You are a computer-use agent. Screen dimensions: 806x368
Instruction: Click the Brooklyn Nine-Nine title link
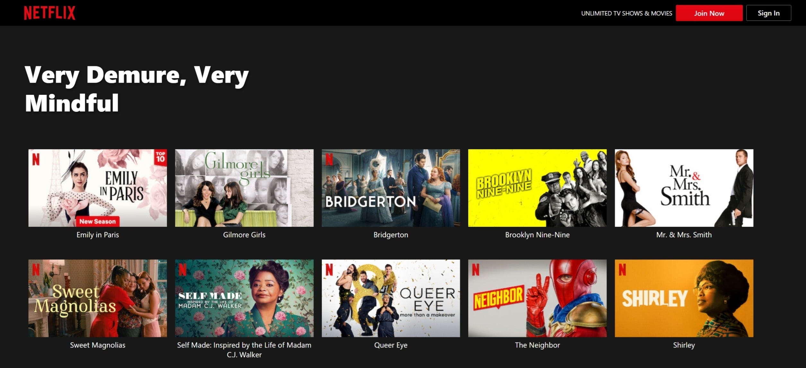[537, 235]
